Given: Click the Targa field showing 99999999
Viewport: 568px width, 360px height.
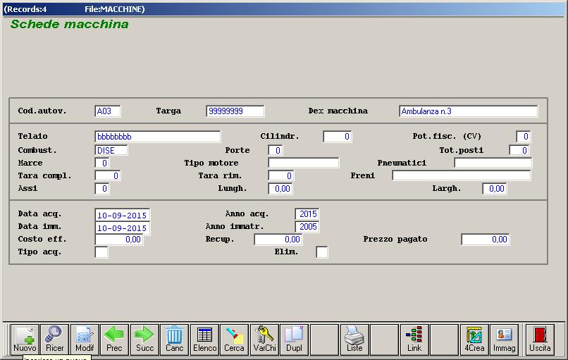Looking at the screenshot, I should tap(235, 111).
